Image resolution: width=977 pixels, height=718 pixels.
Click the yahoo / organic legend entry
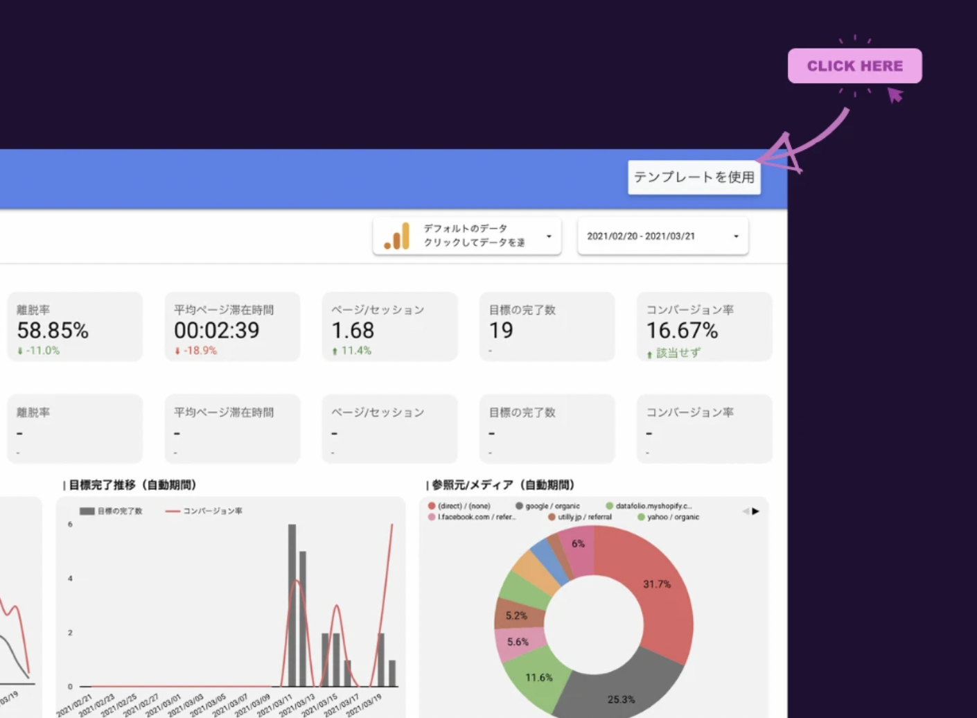point(669,517)
